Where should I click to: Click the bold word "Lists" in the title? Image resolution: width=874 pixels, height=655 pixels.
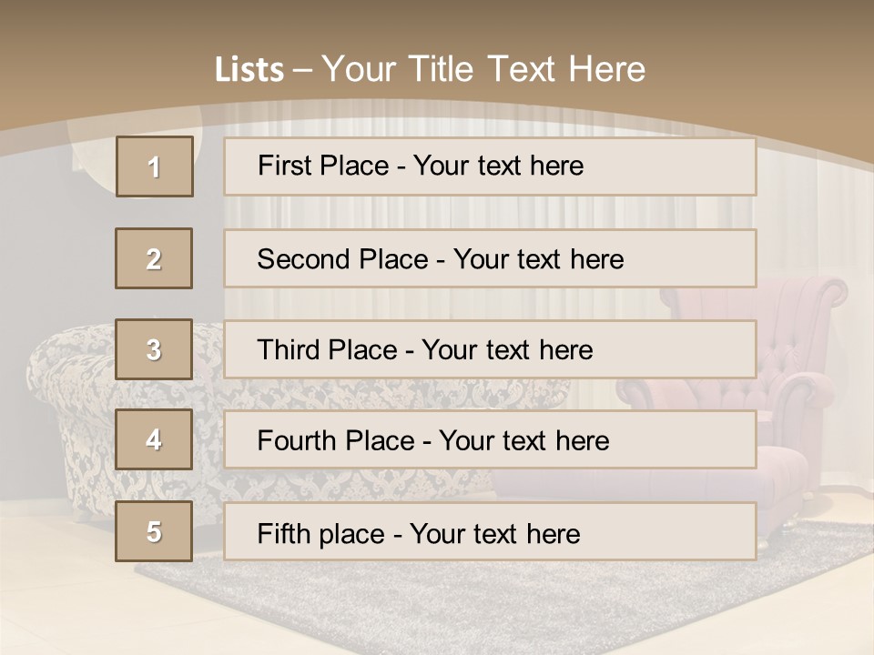[x=249, y=70]
